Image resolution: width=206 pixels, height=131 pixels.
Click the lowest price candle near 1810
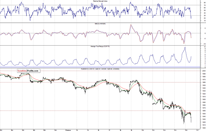tap(184, 123)
